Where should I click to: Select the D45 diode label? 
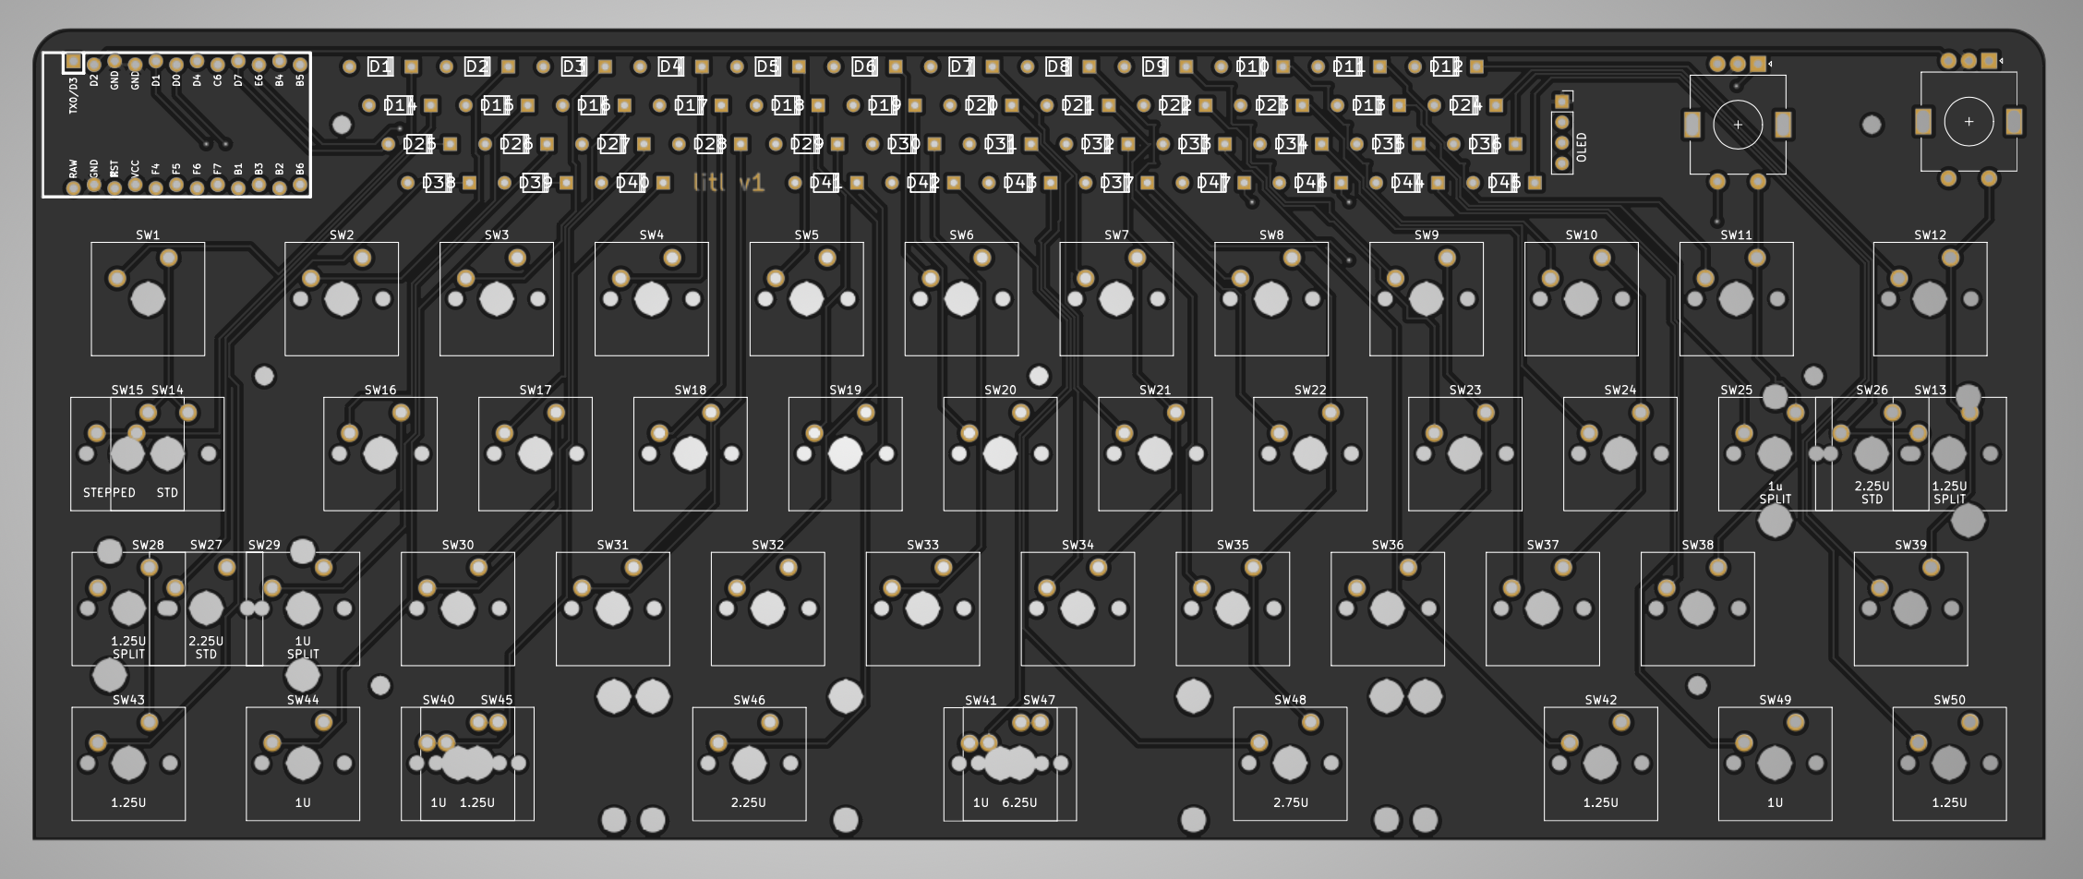pos(1503,183)
